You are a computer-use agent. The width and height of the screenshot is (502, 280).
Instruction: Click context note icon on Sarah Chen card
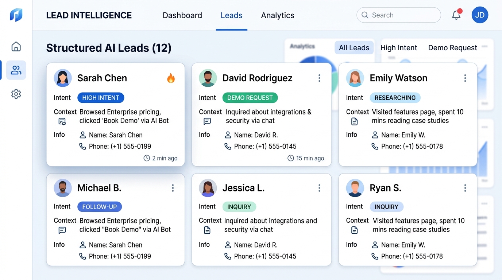62,121
